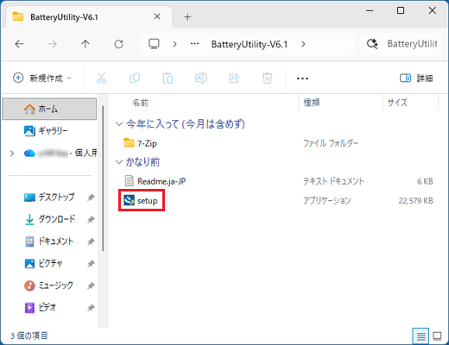Click the search icon in search box
The image size is (449, 345).
click(x=372, y=44)
